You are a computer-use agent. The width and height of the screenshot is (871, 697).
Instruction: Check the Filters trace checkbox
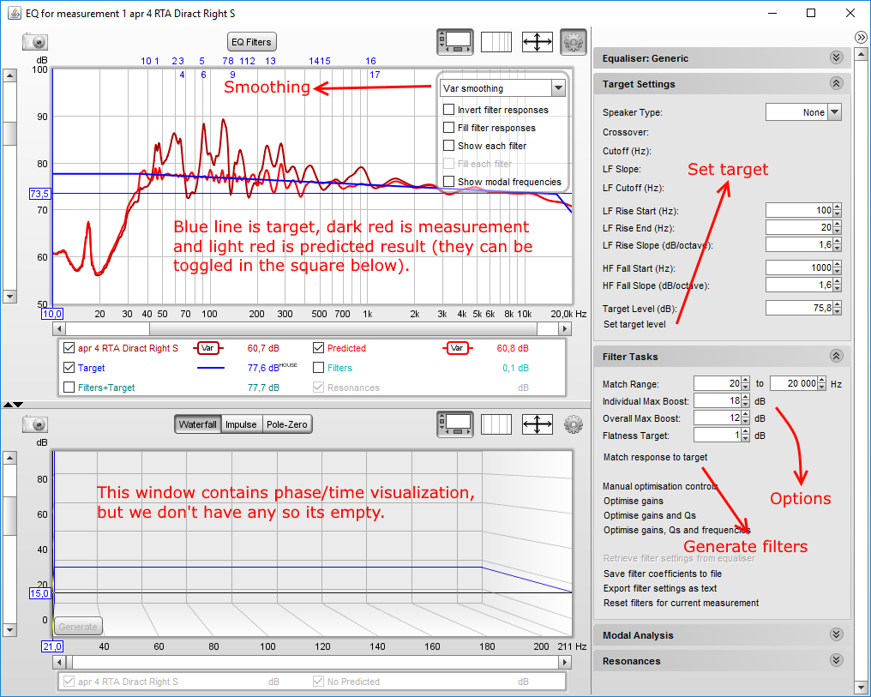click(319, 368)
